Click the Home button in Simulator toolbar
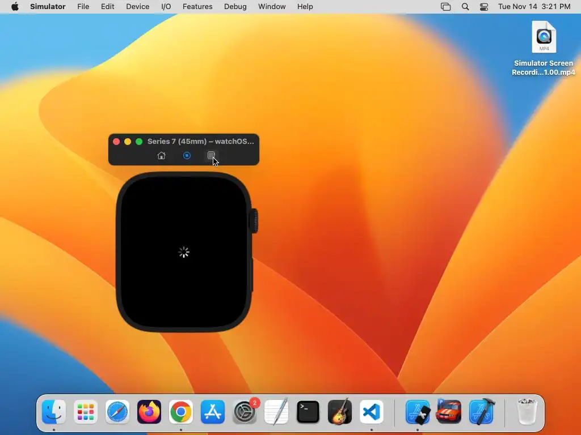Image resolution: width=581 pixels, height=435 pixels. pyautogui.click(x=161, y=155)
